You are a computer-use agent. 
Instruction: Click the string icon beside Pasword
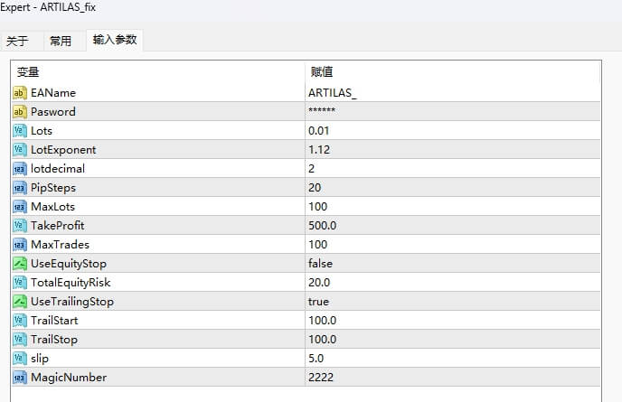20,111
